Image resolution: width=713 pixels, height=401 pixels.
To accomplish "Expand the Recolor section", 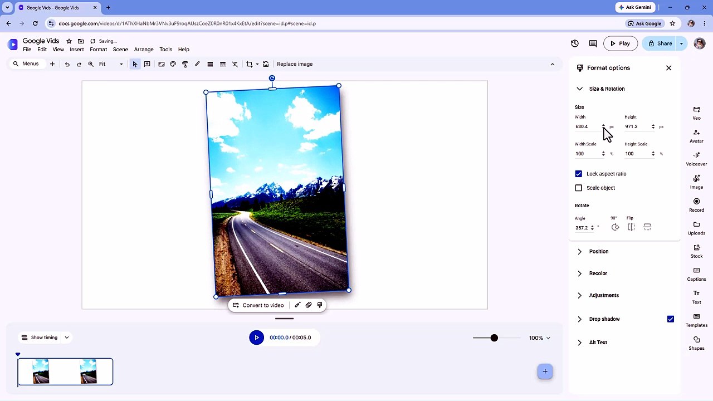I will pos(579,273).
